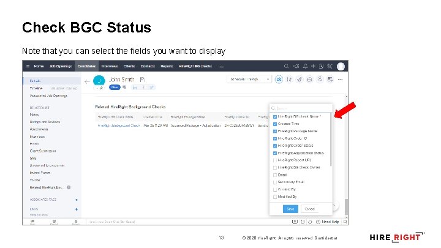Viewport: 441px width, 248px height.
Task: Open the Twitter social icon under name
Action: [152, 88]
